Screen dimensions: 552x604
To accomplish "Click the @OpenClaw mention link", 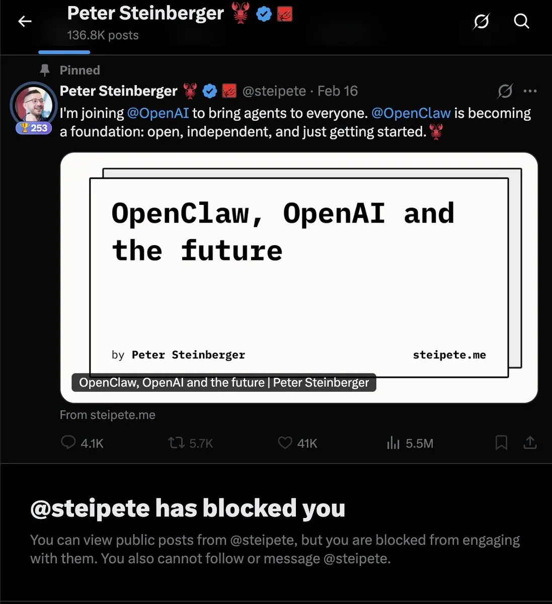I will (x=411, y=113).
